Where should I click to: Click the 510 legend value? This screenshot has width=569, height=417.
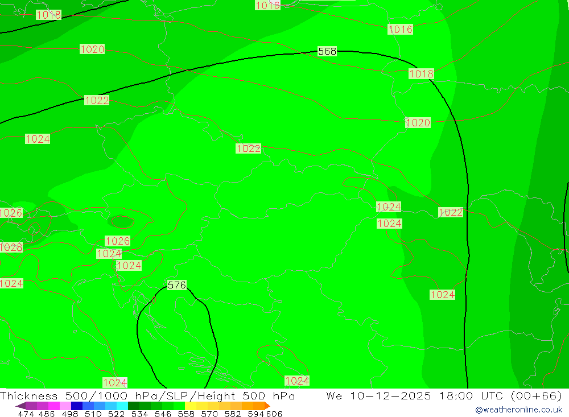tap(93, 414)
